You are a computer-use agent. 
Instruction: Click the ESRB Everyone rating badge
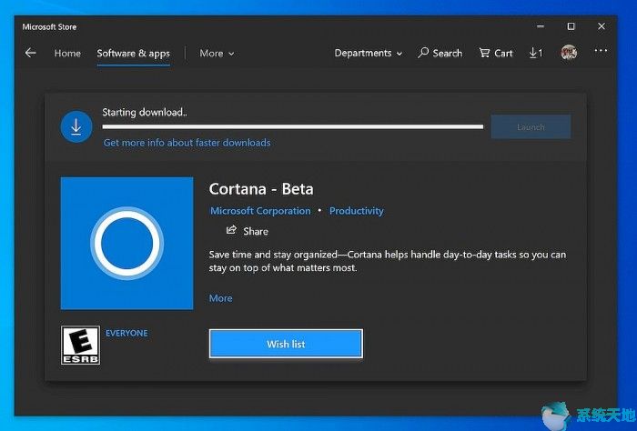pyautogui.click(x=80, y=345)
